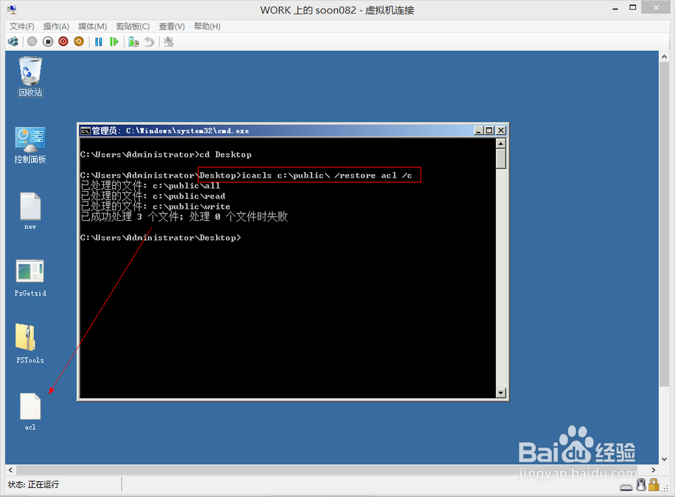
Task: Minimize the cmd.exe window
Action: (479, 130)
